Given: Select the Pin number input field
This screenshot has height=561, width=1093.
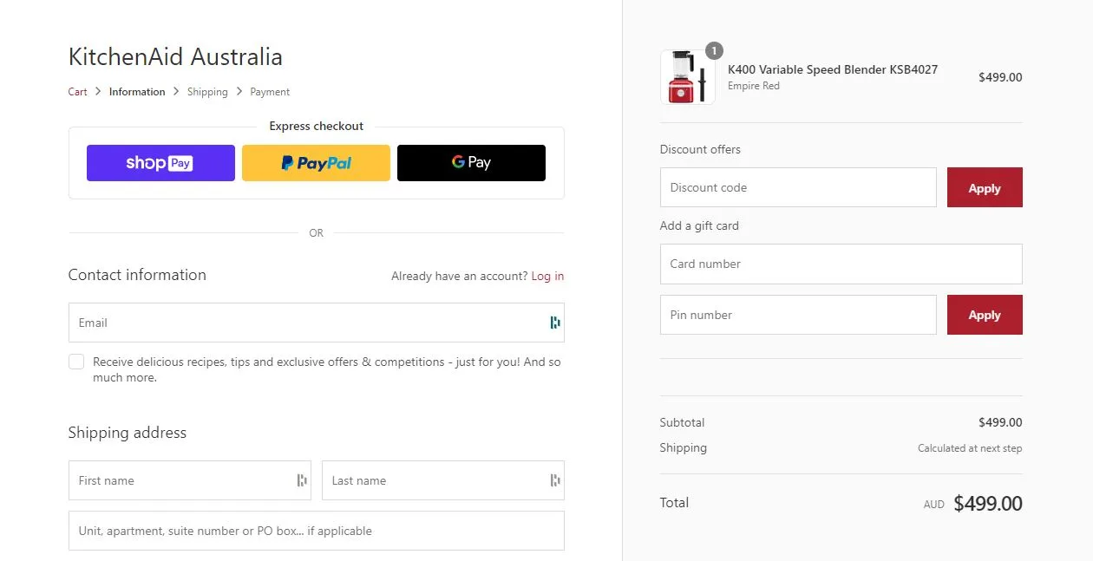Looking at the screenshot, I should (x=797, y=314).
